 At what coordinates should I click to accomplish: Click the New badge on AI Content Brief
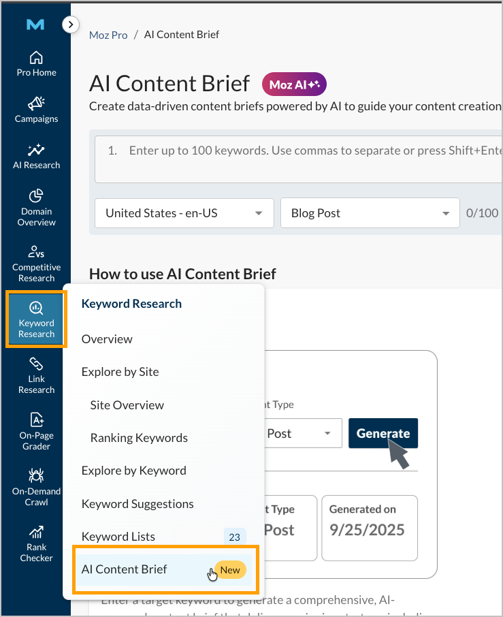230,570
